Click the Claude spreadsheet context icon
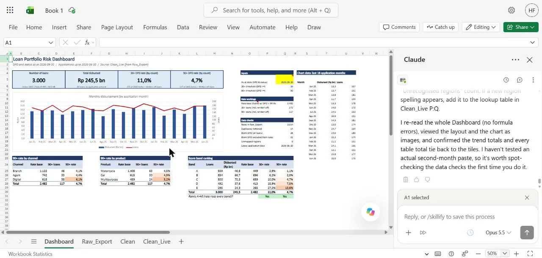 (403, 80)
